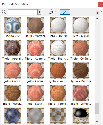Screen dimensions: 103x125
Task: Click the Tijolo - Natur... label text
Action: (x=13, y=104)
